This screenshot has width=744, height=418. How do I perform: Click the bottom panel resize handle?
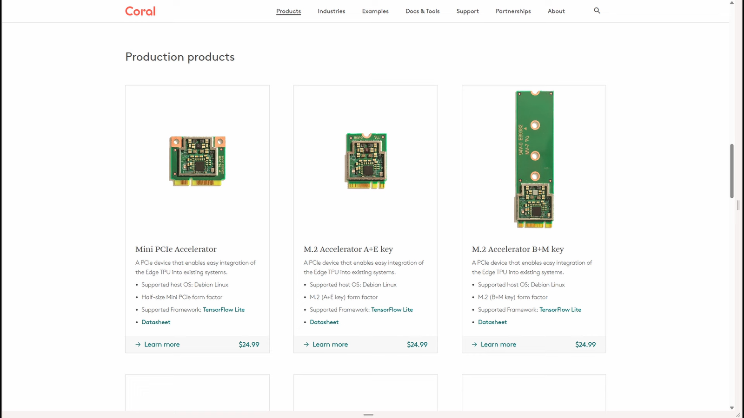pyautogui.click(x=368, y=415)
